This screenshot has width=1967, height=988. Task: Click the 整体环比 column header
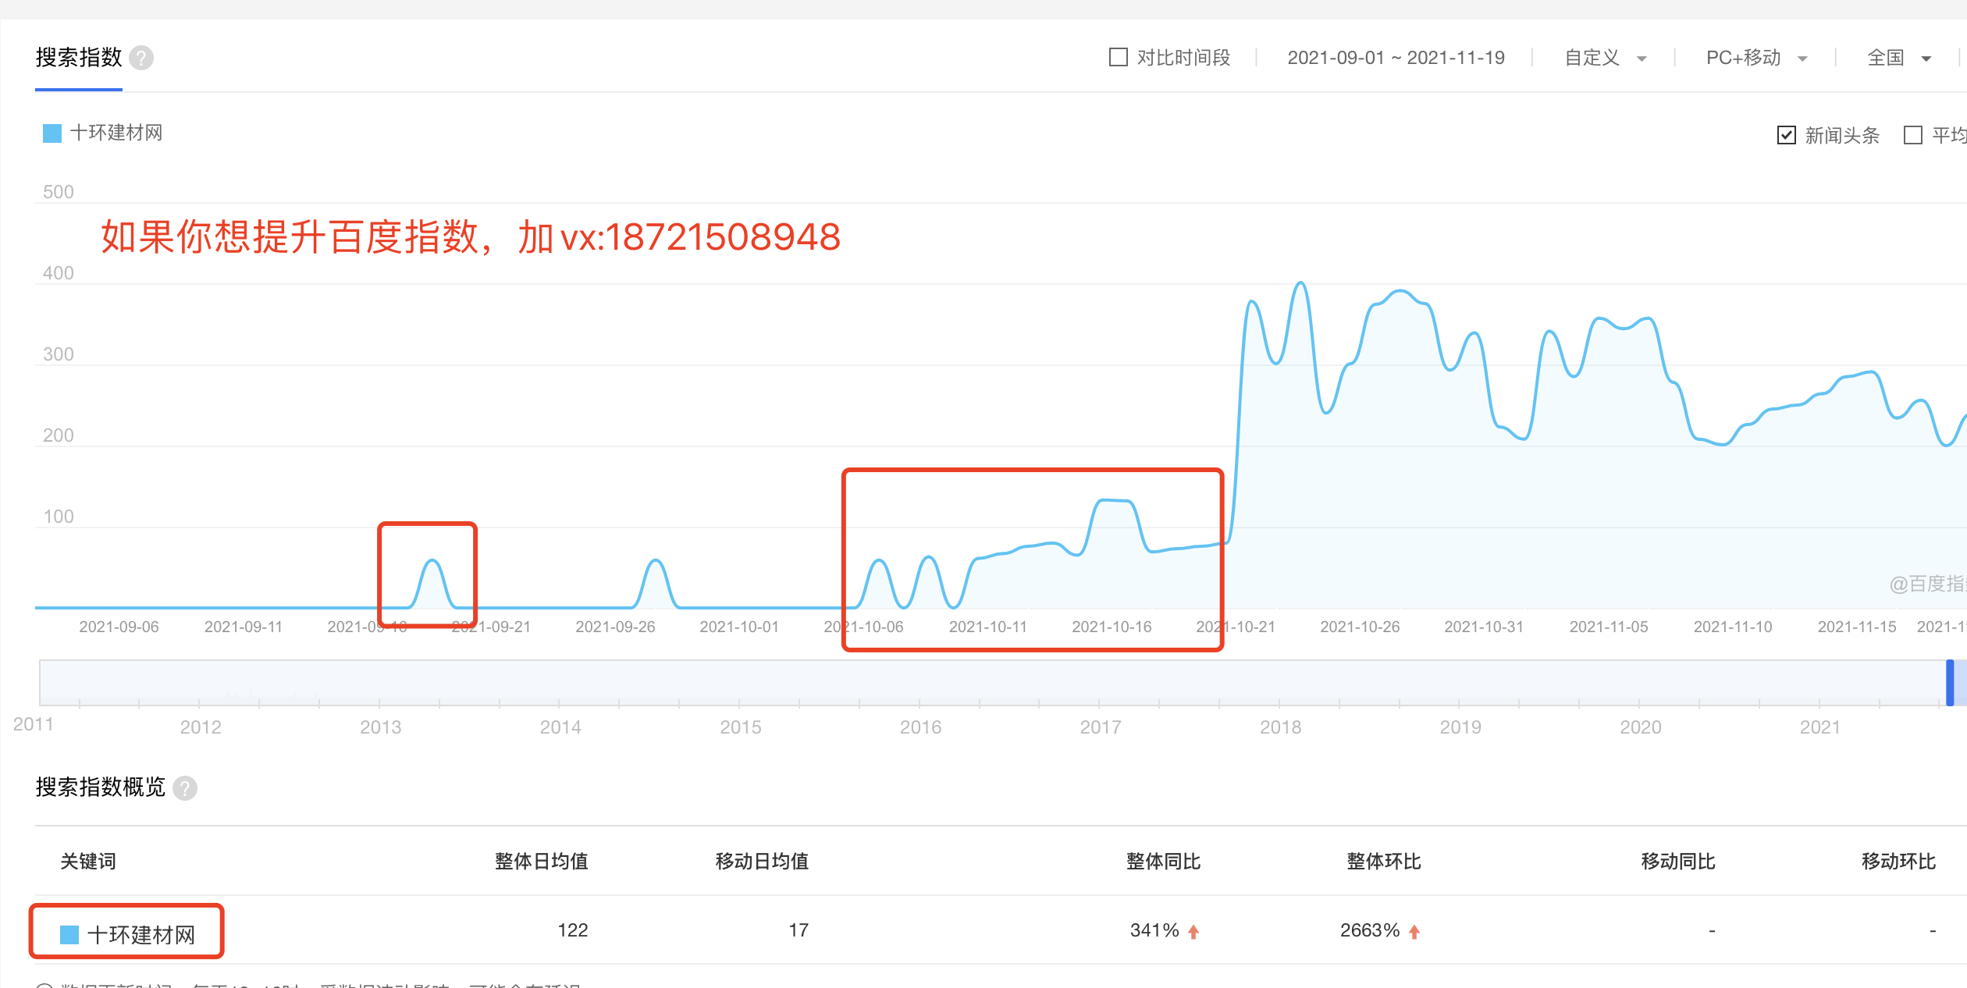1384,862
